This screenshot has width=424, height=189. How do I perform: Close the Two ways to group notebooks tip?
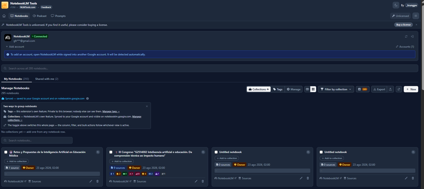pos(147,106)
